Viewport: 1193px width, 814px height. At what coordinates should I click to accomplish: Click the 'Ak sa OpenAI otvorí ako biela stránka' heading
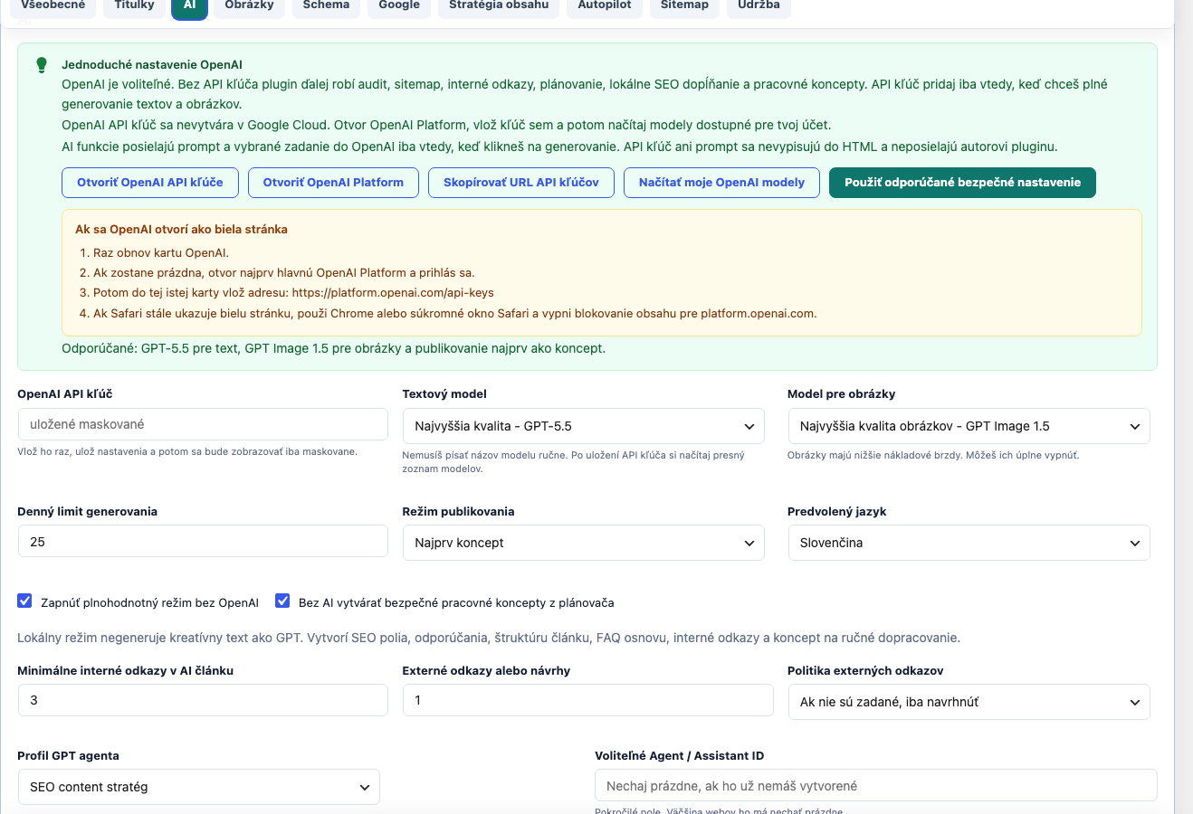181,230
